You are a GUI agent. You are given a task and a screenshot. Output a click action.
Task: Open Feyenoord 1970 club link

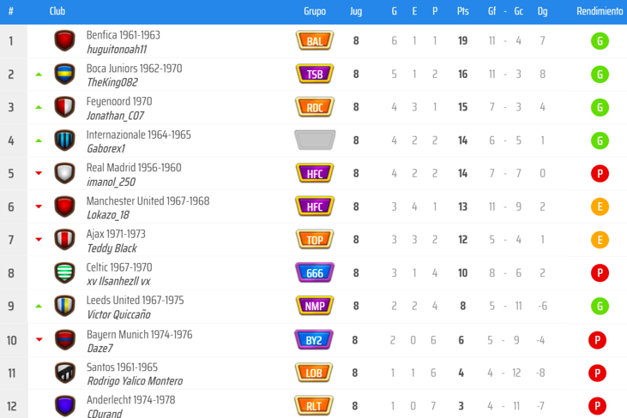pyautogui.click(x=119, y=101)
